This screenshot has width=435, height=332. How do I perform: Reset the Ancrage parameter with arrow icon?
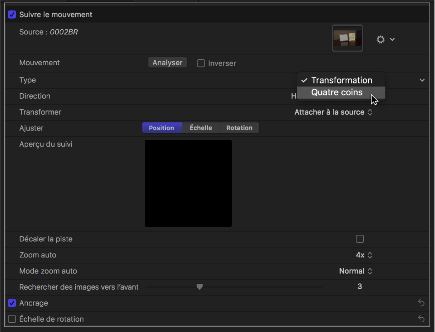(421, 303)
